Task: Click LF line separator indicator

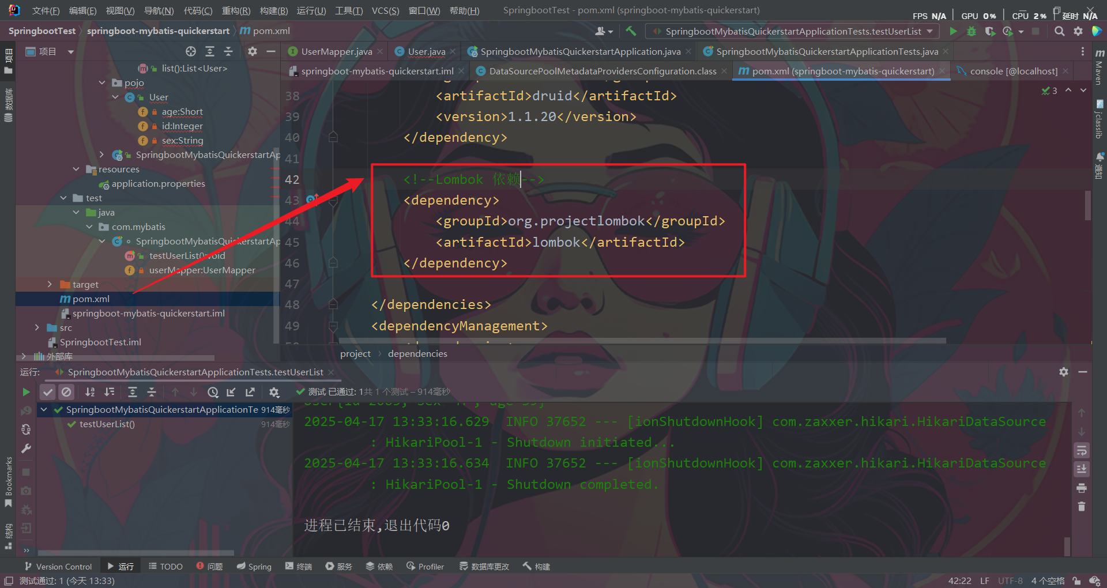Action: pos(985,581)
